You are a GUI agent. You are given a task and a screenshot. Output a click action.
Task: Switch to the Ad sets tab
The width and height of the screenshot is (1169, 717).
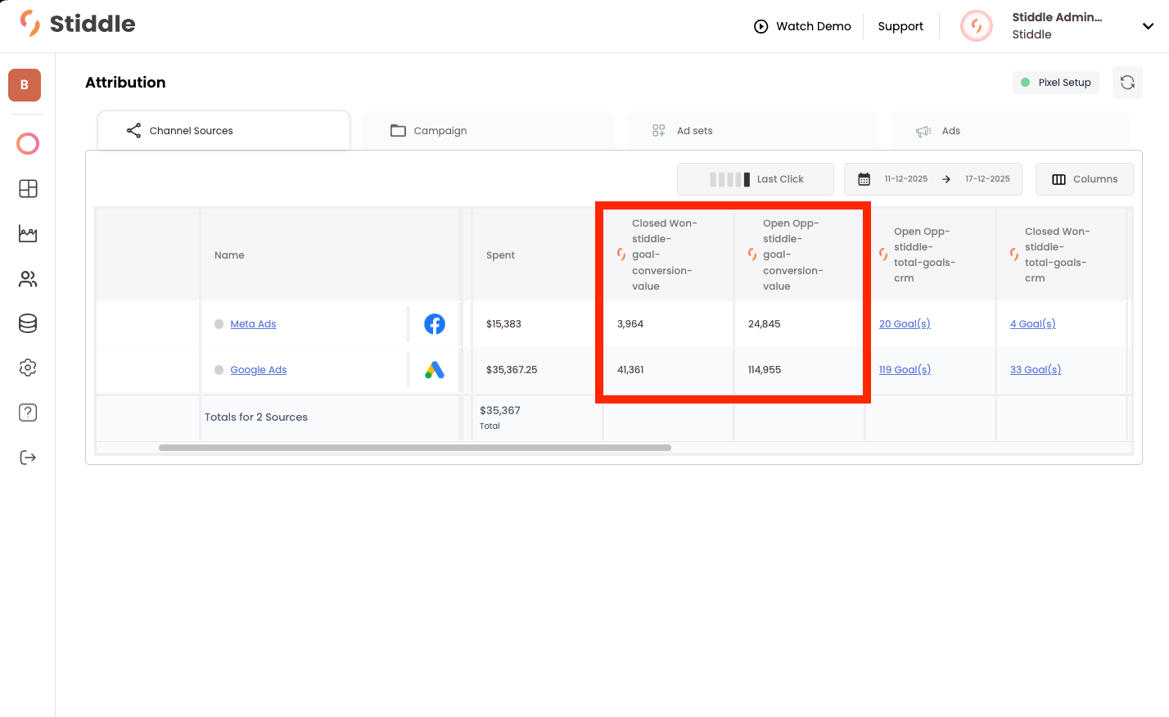(752, 131)
